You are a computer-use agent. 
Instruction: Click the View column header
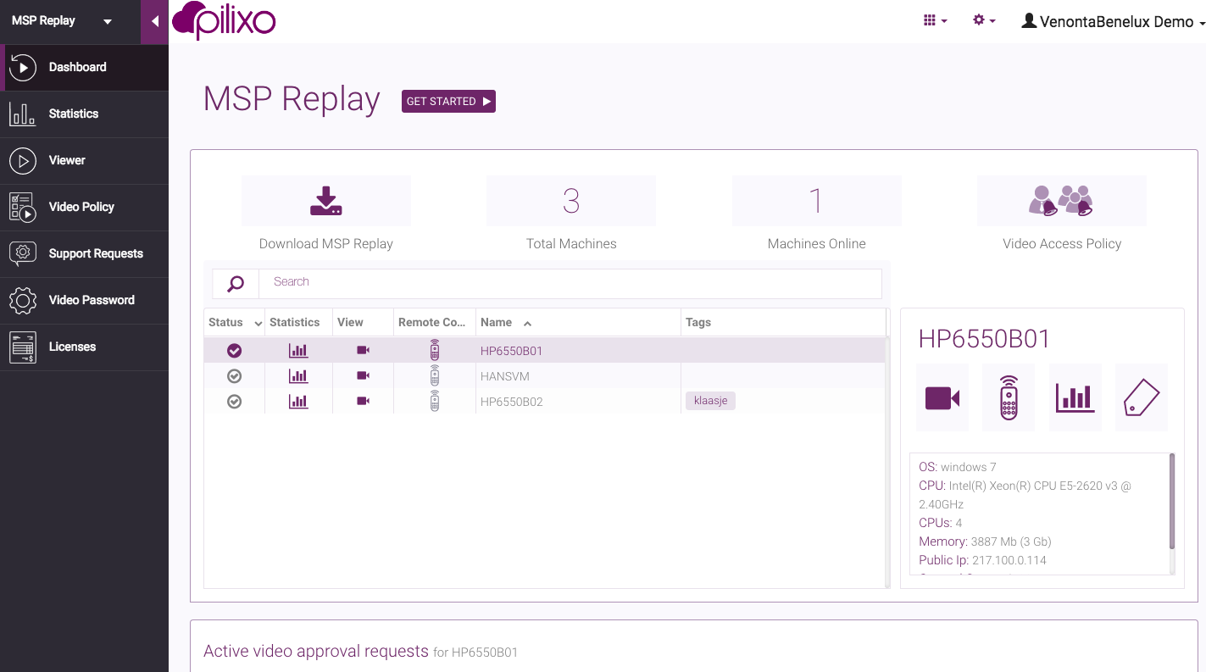tap(350, 323)
